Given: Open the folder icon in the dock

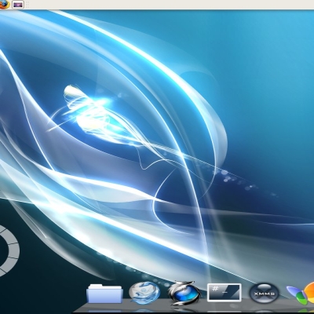Looking at the screenshot, I should tap(104, 294).
